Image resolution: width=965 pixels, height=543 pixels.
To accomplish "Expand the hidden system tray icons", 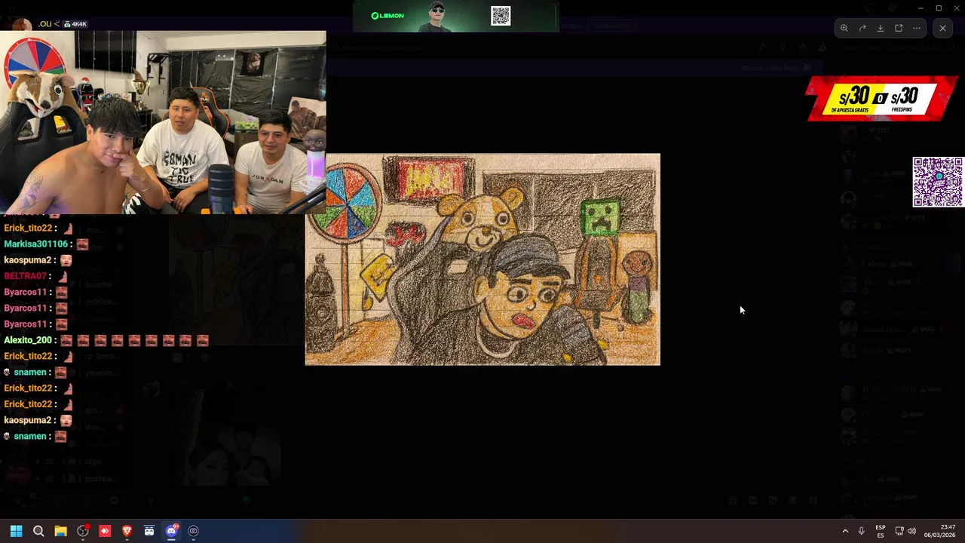I will 845,531.
